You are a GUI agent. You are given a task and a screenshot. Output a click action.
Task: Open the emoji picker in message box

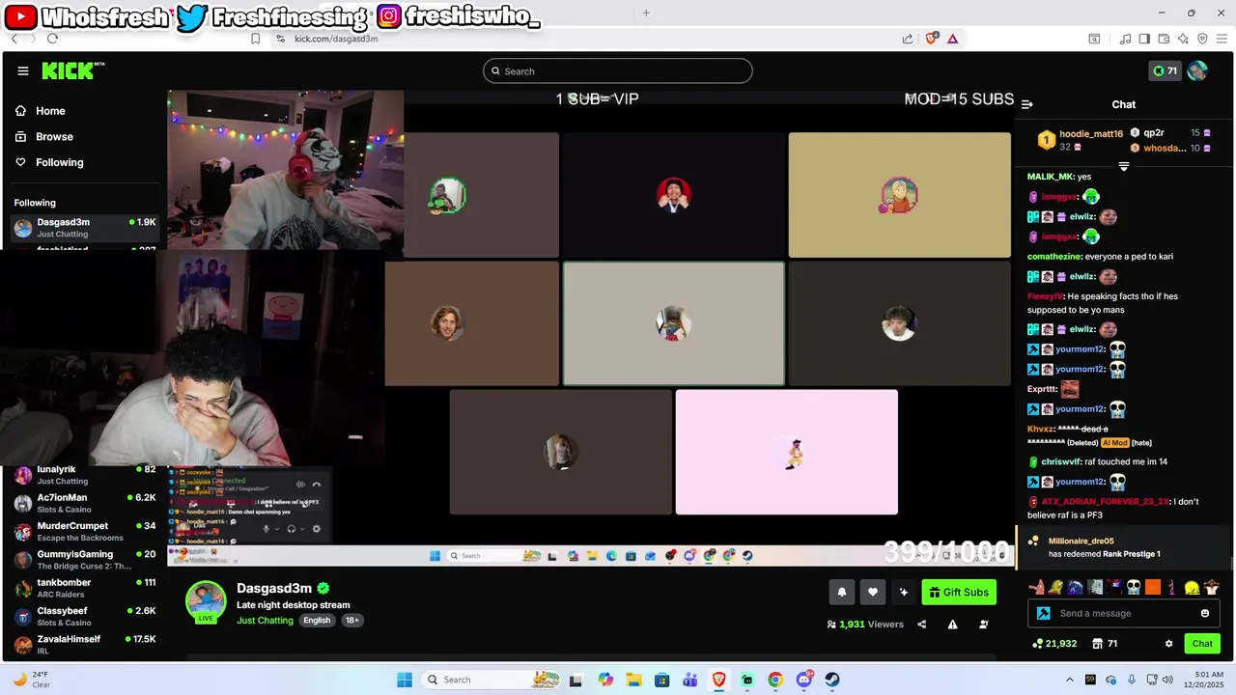point(1205,613)
